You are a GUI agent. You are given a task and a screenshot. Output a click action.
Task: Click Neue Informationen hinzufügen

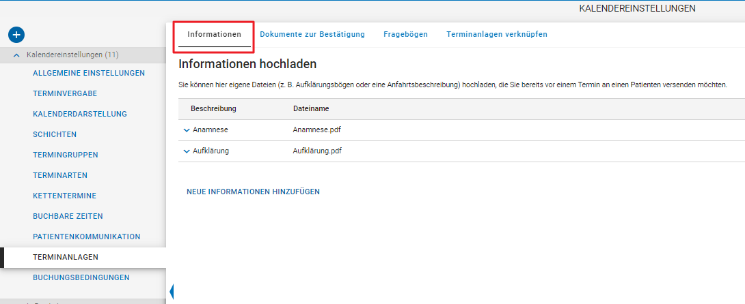tap(253, 192)
